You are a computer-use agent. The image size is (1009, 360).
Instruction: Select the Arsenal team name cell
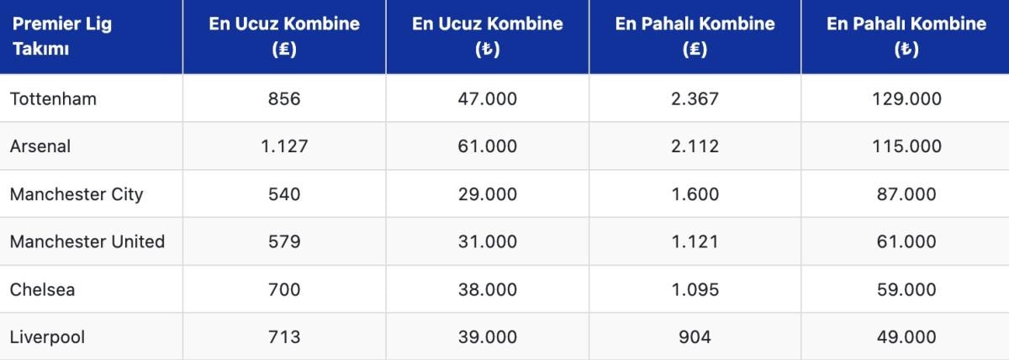[x=40, y=146]
